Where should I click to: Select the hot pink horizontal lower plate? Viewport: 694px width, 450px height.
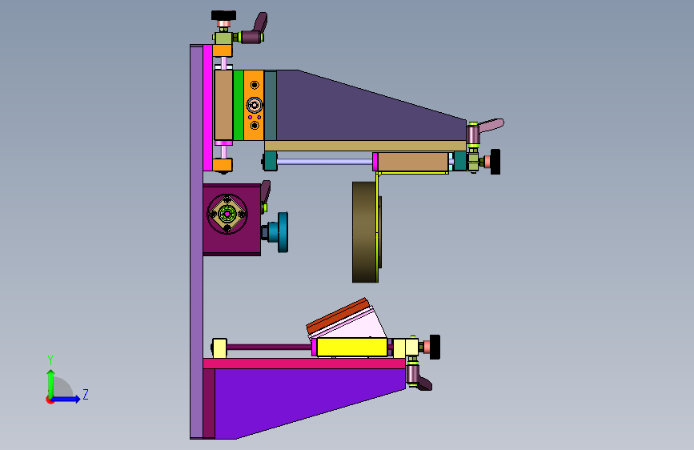click(304, 364)
